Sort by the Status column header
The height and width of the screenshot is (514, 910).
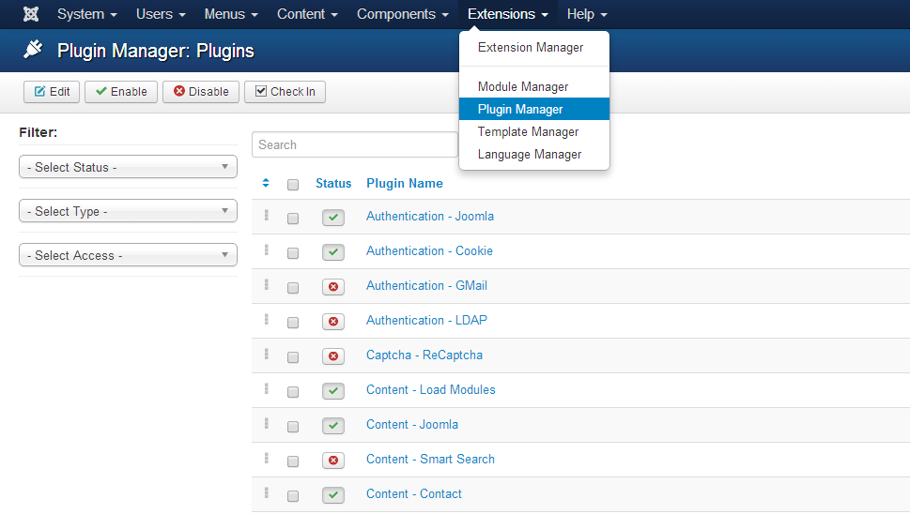pos(333,184)
